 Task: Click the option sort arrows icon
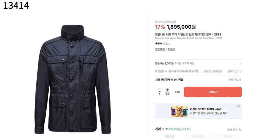[240, 129]
